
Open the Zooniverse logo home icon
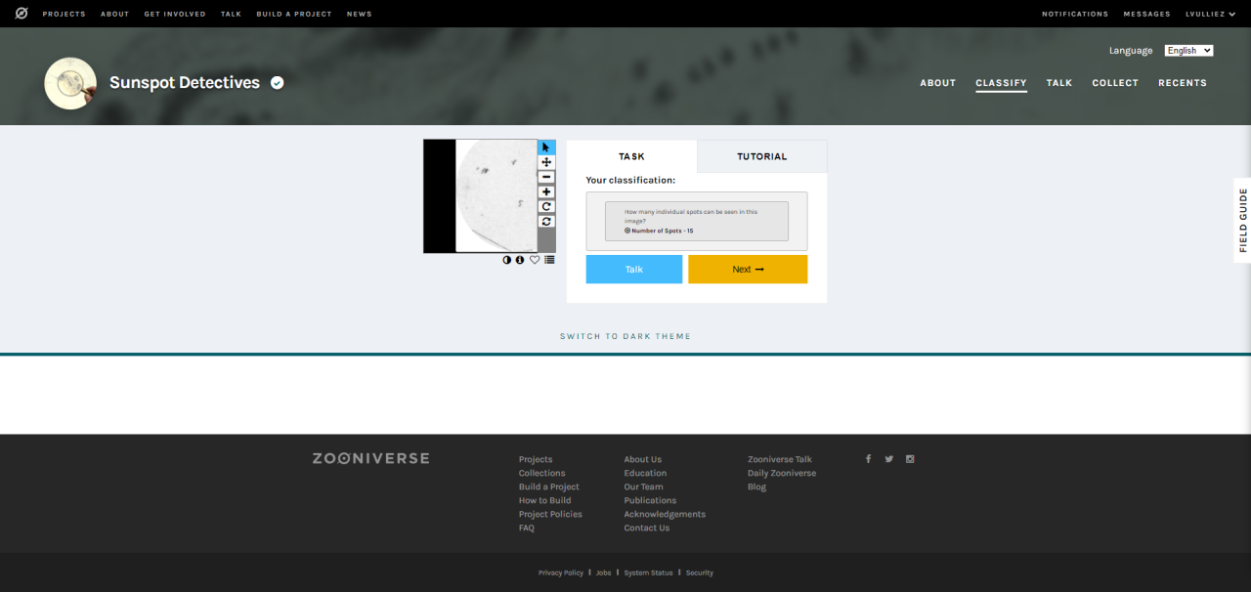point(22,14)
